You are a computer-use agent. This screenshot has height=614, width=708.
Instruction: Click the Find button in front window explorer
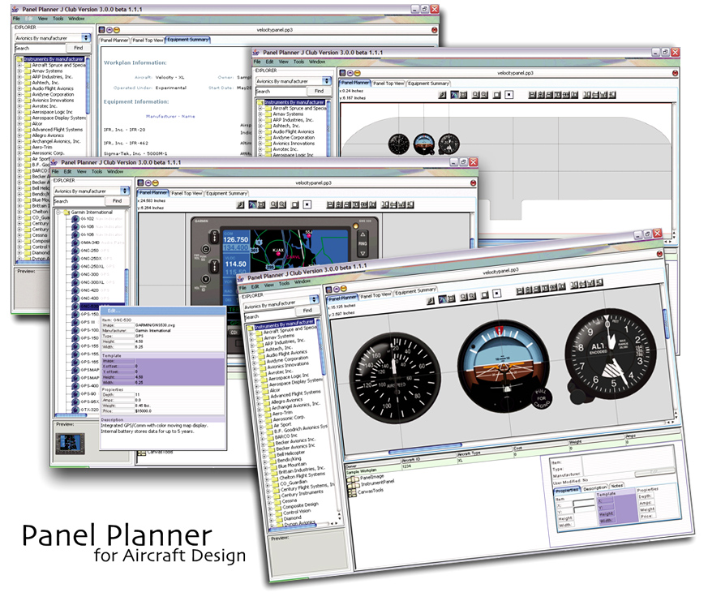click(x=307, y=311)
